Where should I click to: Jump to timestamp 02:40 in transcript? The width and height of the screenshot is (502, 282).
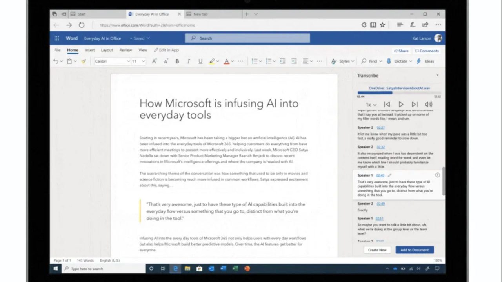coord(380,175)
